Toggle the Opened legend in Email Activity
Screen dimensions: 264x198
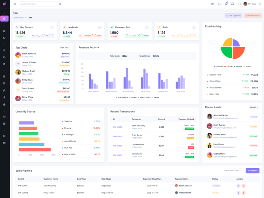[218, 66]
